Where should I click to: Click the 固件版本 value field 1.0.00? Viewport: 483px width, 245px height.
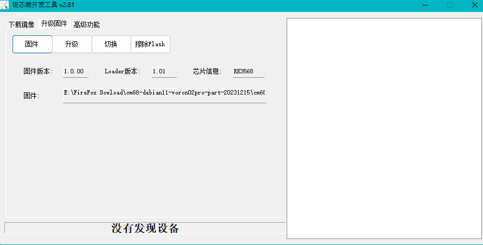[76, 72]
